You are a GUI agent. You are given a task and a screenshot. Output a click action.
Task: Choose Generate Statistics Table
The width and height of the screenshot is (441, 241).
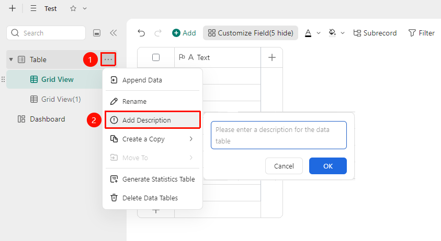coord(152,179)
